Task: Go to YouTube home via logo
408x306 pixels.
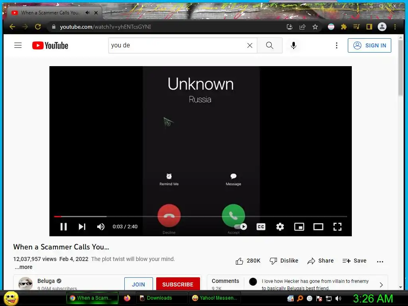Action: click(50, 45)
